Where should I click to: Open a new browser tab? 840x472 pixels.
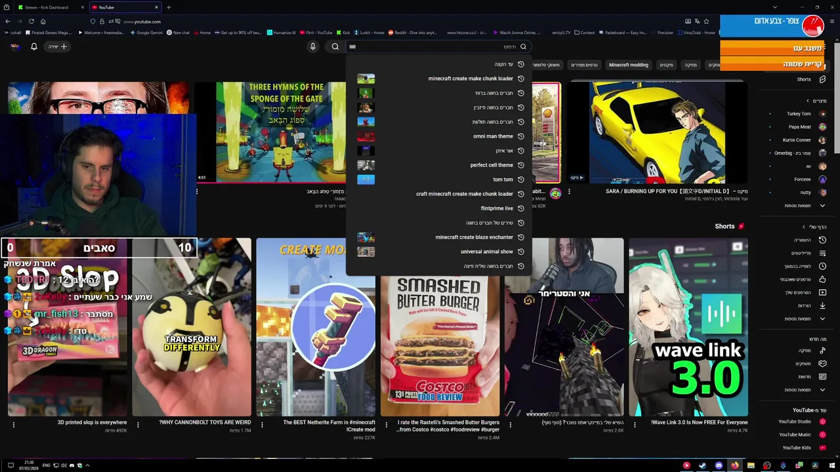tap(169, 7)
